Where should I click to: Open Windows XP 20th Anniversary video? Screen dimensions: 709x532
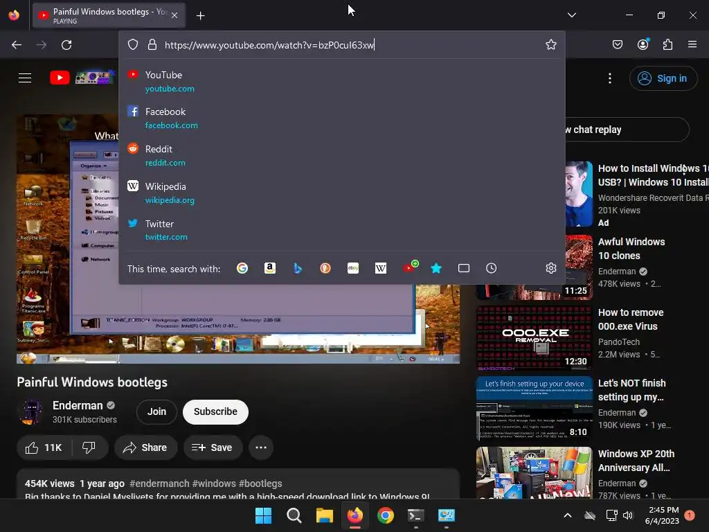(x=636, y=461)
